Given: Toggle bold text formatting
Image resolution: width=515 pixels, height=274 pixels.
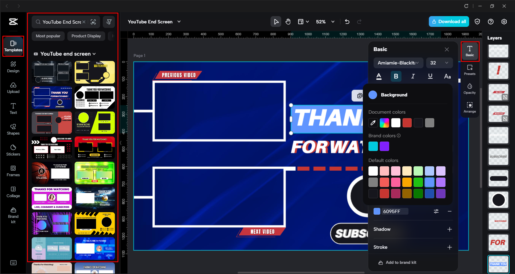Looking at the screenshot, I should pyautogui.click(x=396, y=76).
